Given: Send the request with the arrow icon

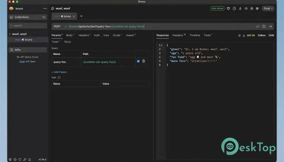Looking at the screenshot, I should pos(270,26).
